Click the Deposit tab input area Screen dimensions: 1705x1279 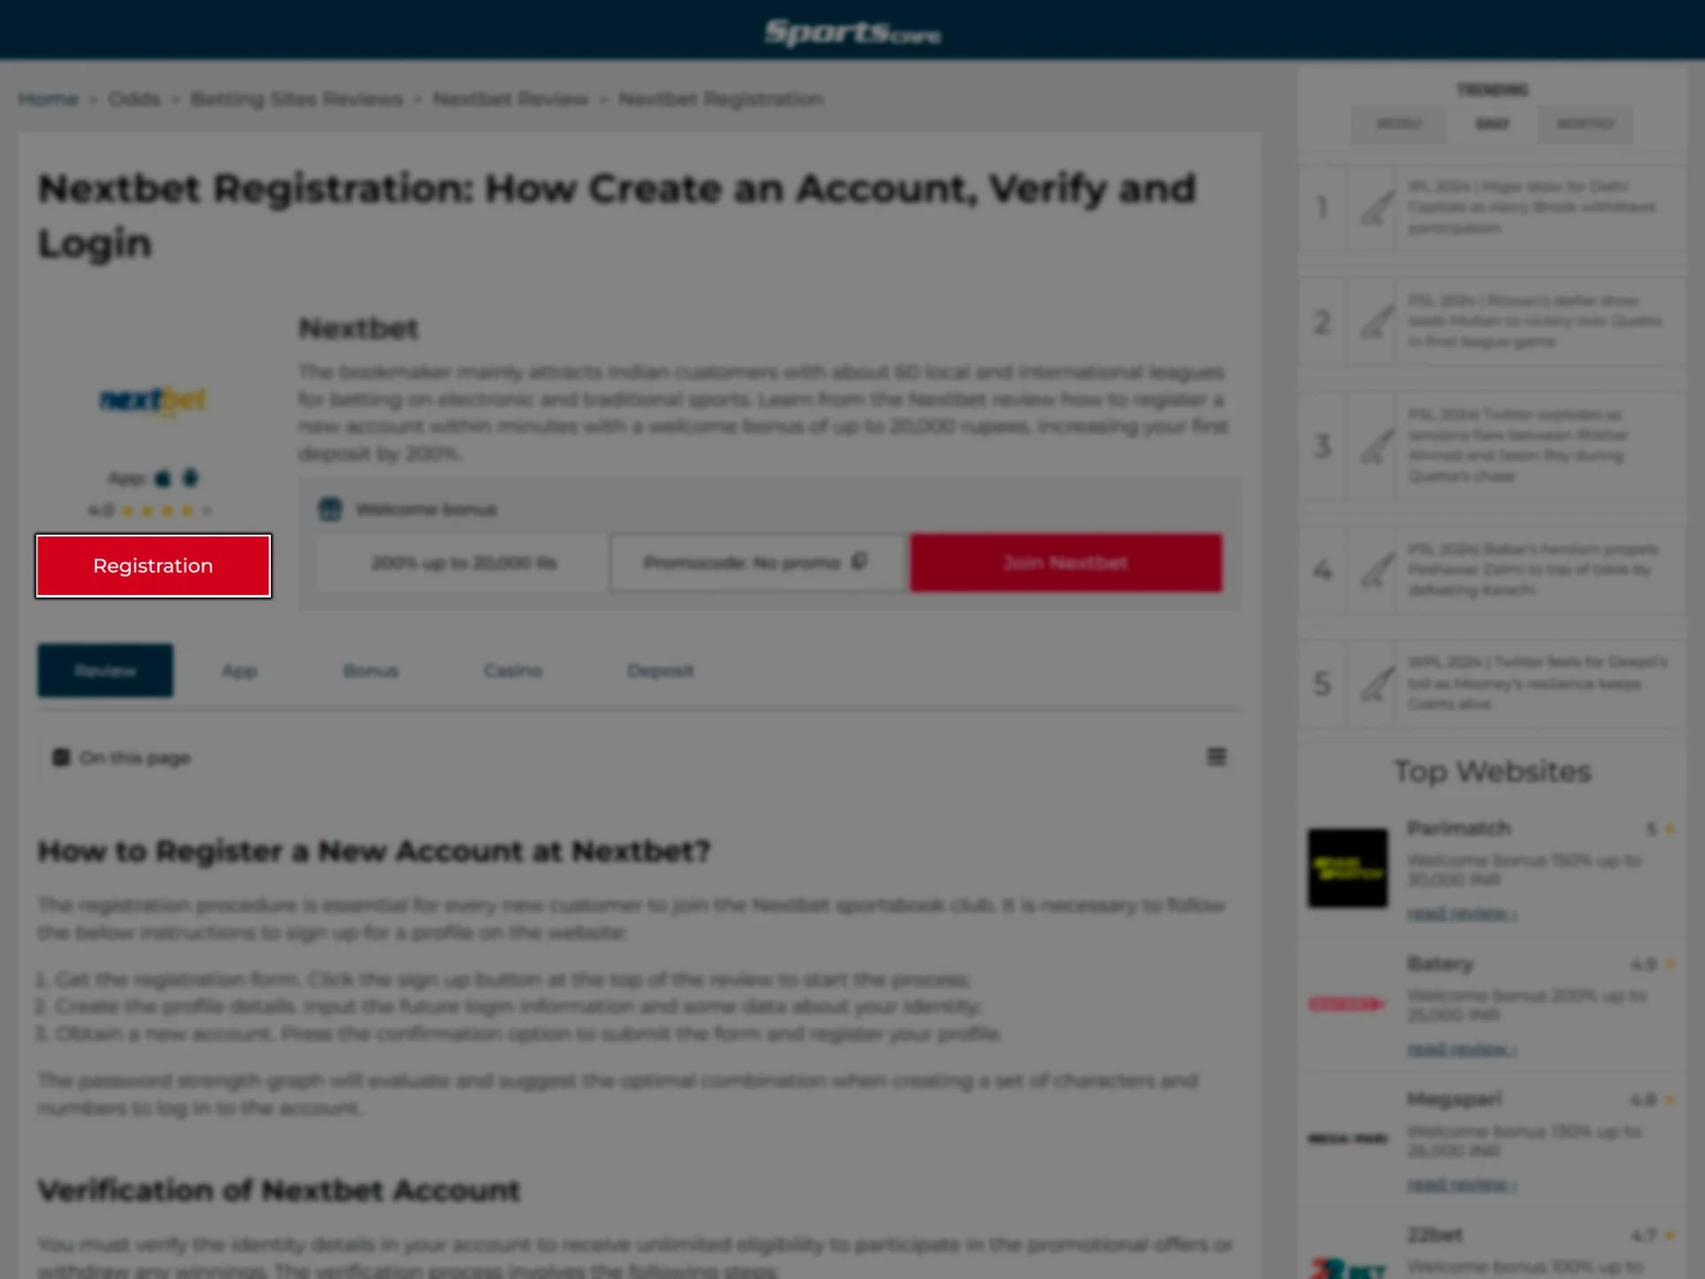click(659, 669)
